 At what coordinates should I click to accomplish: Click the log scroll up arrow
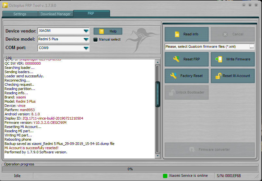tap(157, 62)
